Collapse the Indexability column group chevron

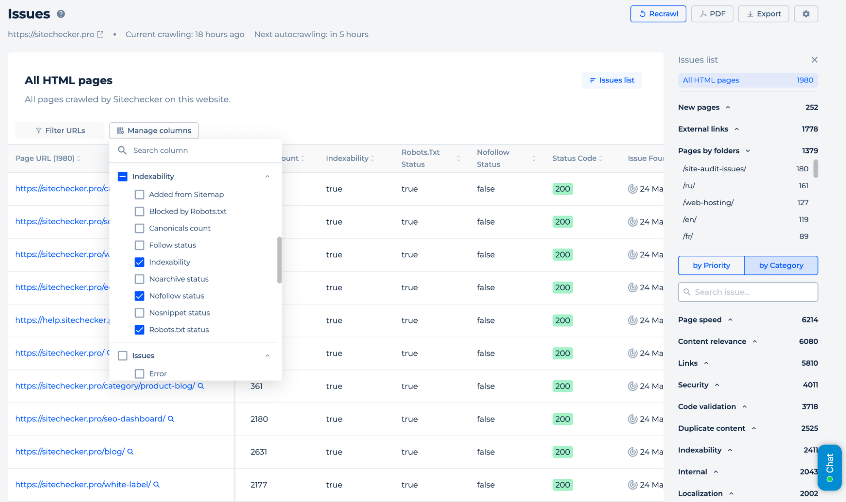(x=267, y=176)
